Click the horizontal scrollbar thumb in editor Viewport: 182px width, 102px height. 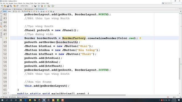[x=69, y=95]
